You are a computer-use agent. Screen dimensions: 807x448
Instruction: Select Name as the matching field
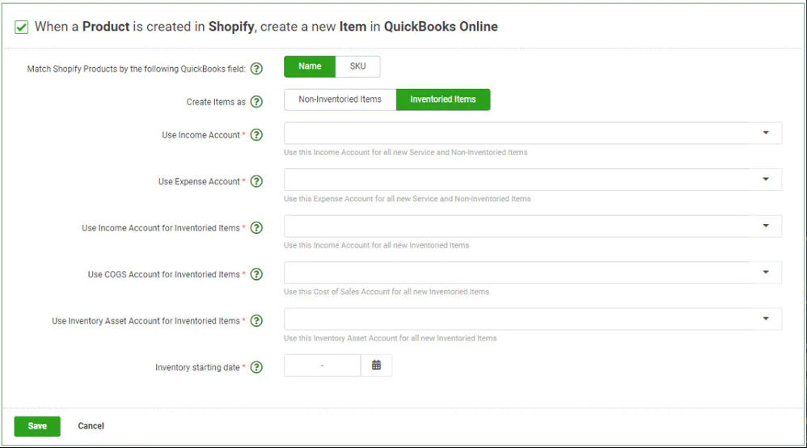point(310,66)
